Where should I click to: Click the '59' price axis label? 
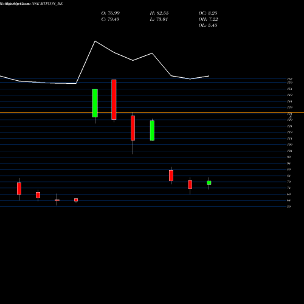(289, 207)
